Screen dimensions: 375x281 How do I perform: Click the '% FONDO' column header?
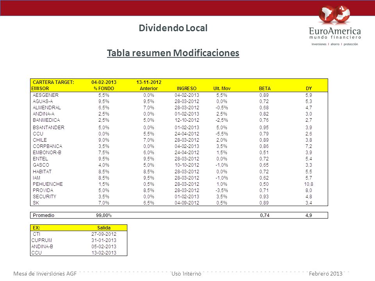click(x=104, y=89)
